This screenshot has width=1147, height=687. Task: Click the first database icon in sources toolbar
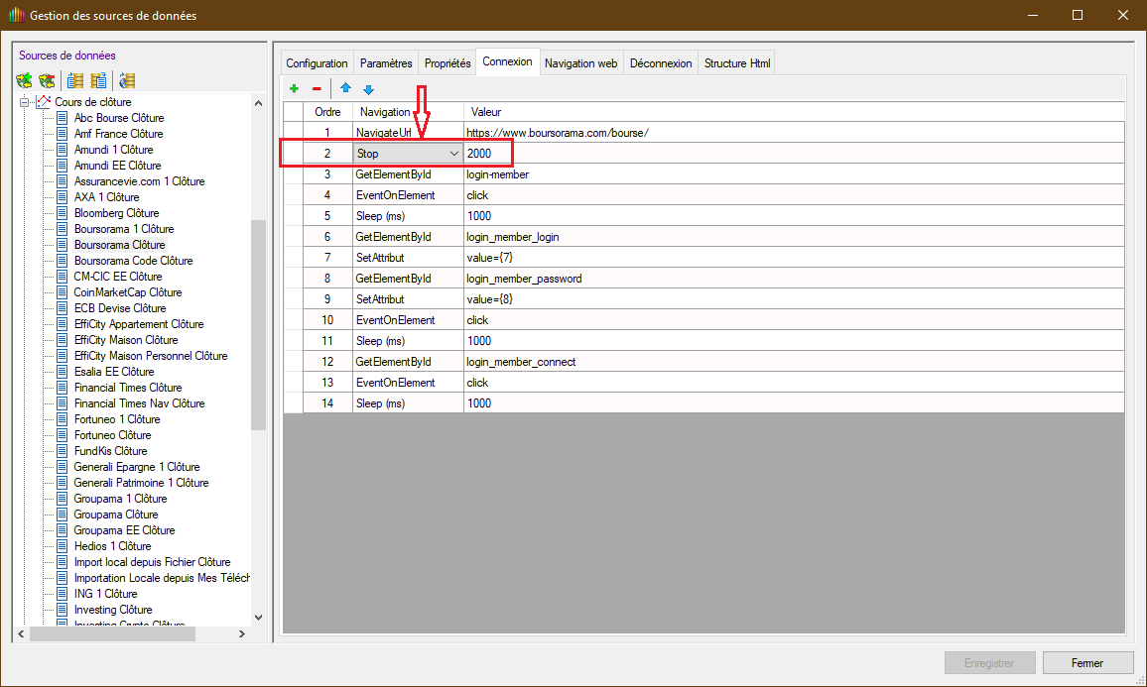[74, 80]
